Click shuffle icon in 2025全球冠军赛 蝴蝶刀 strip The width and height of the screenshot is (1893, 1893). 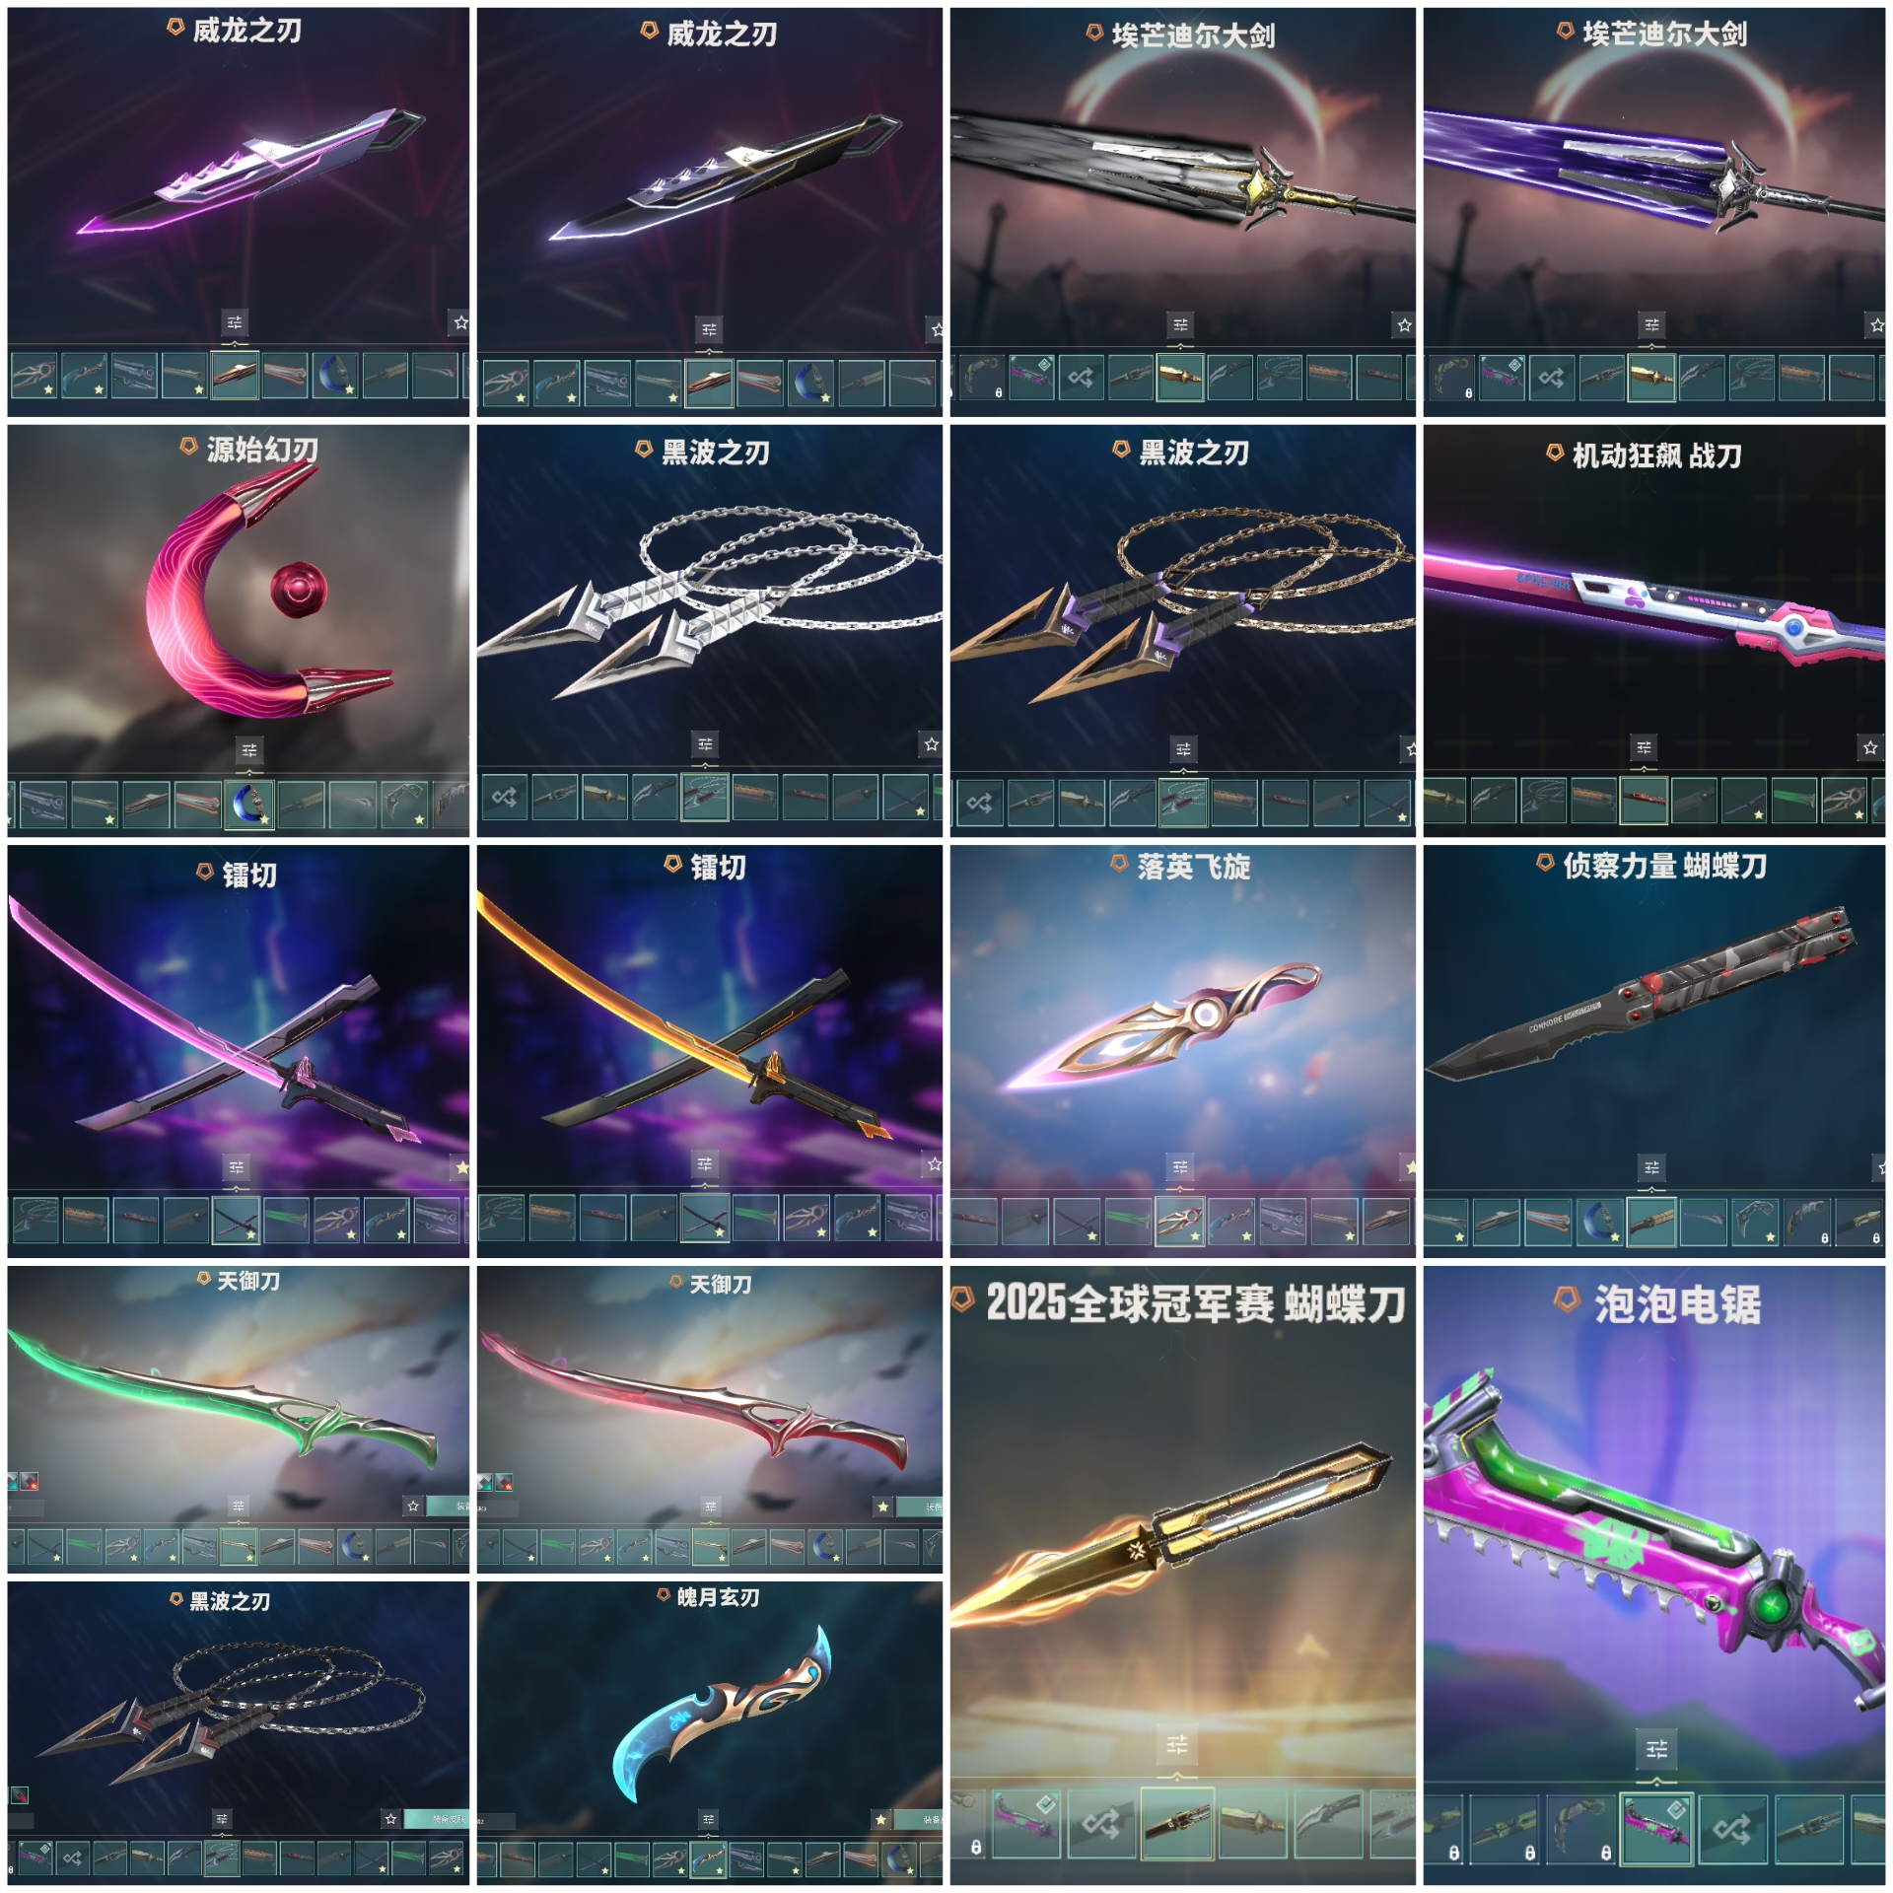[x=1100, y=1823]
